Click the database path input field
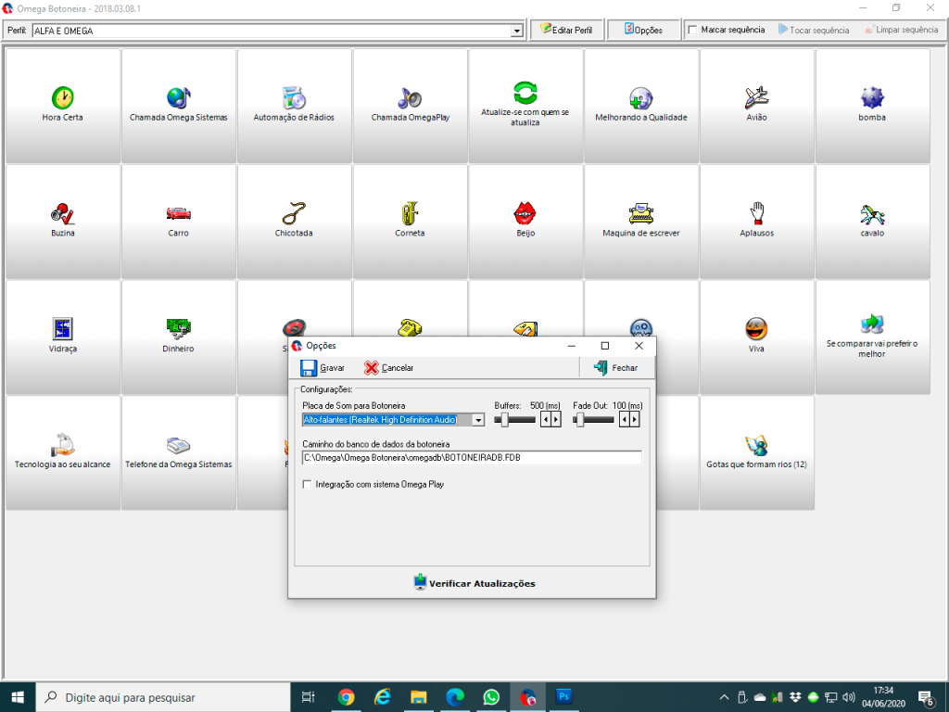 pos(472,458)
